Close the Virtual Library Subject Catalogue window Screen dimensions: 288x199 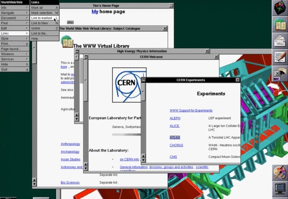coord(165,28)
